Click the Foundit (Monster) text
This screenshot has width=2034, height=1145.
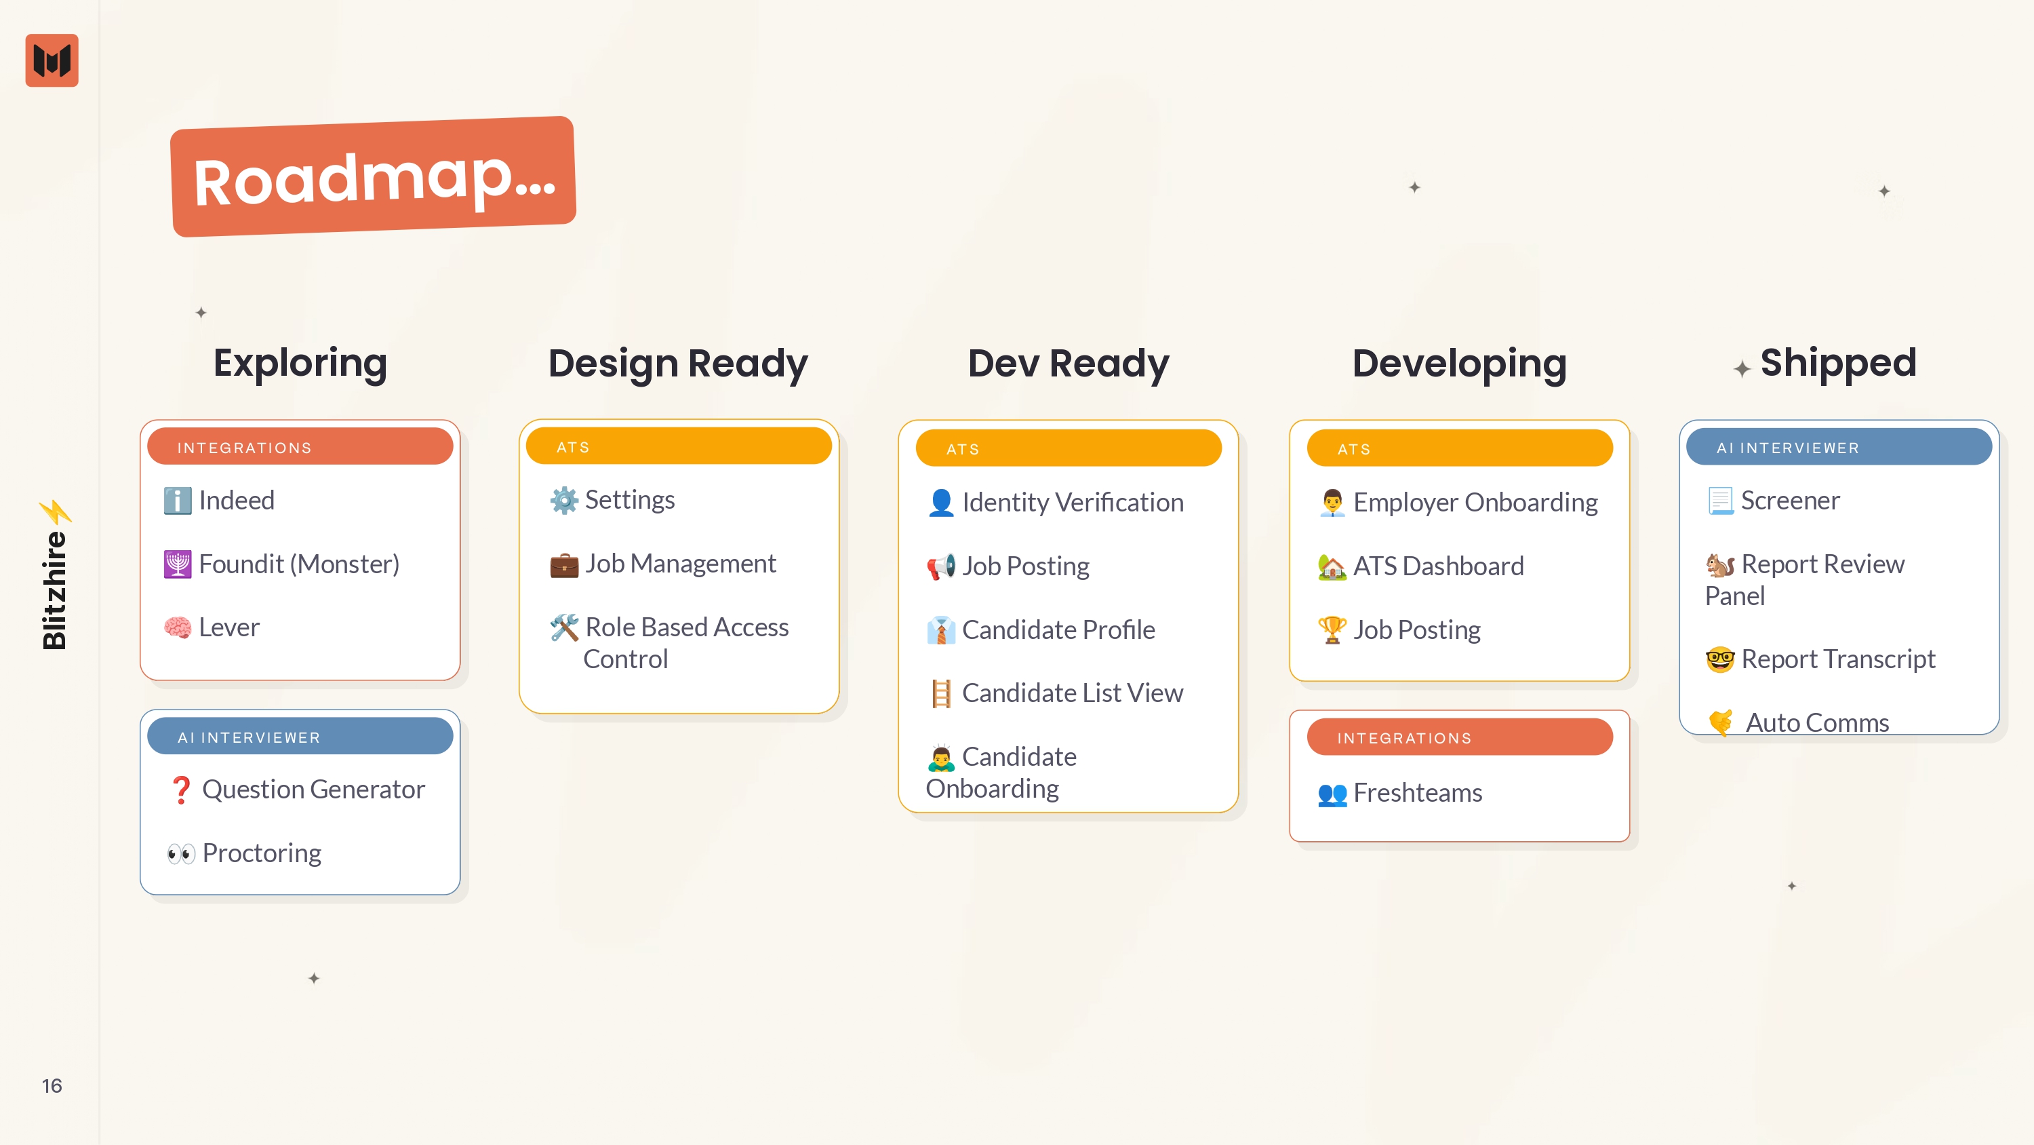click(x=299, y=564)
